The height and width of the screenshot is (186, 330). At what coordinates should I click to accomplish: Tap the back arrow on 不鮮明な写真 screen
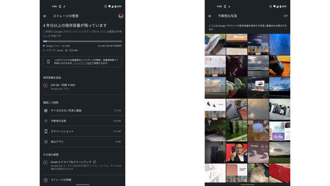(210, 16)
